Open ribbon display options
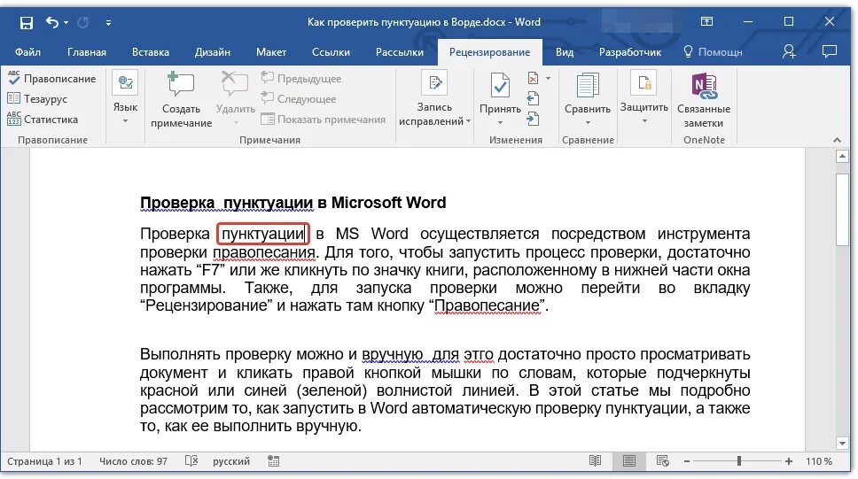The image size is (858, 479). tap(707, 22)
